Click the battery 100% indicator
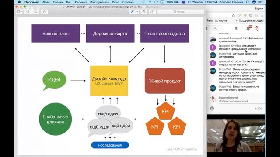Viewport: 280px width, 157px height. click(x=172, y=2)
